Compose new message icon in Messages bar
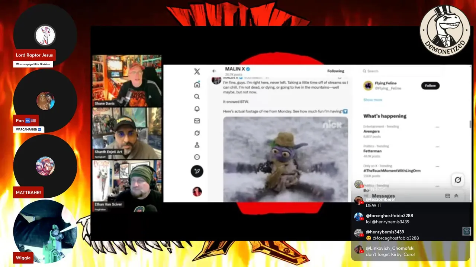 (447, 196)
